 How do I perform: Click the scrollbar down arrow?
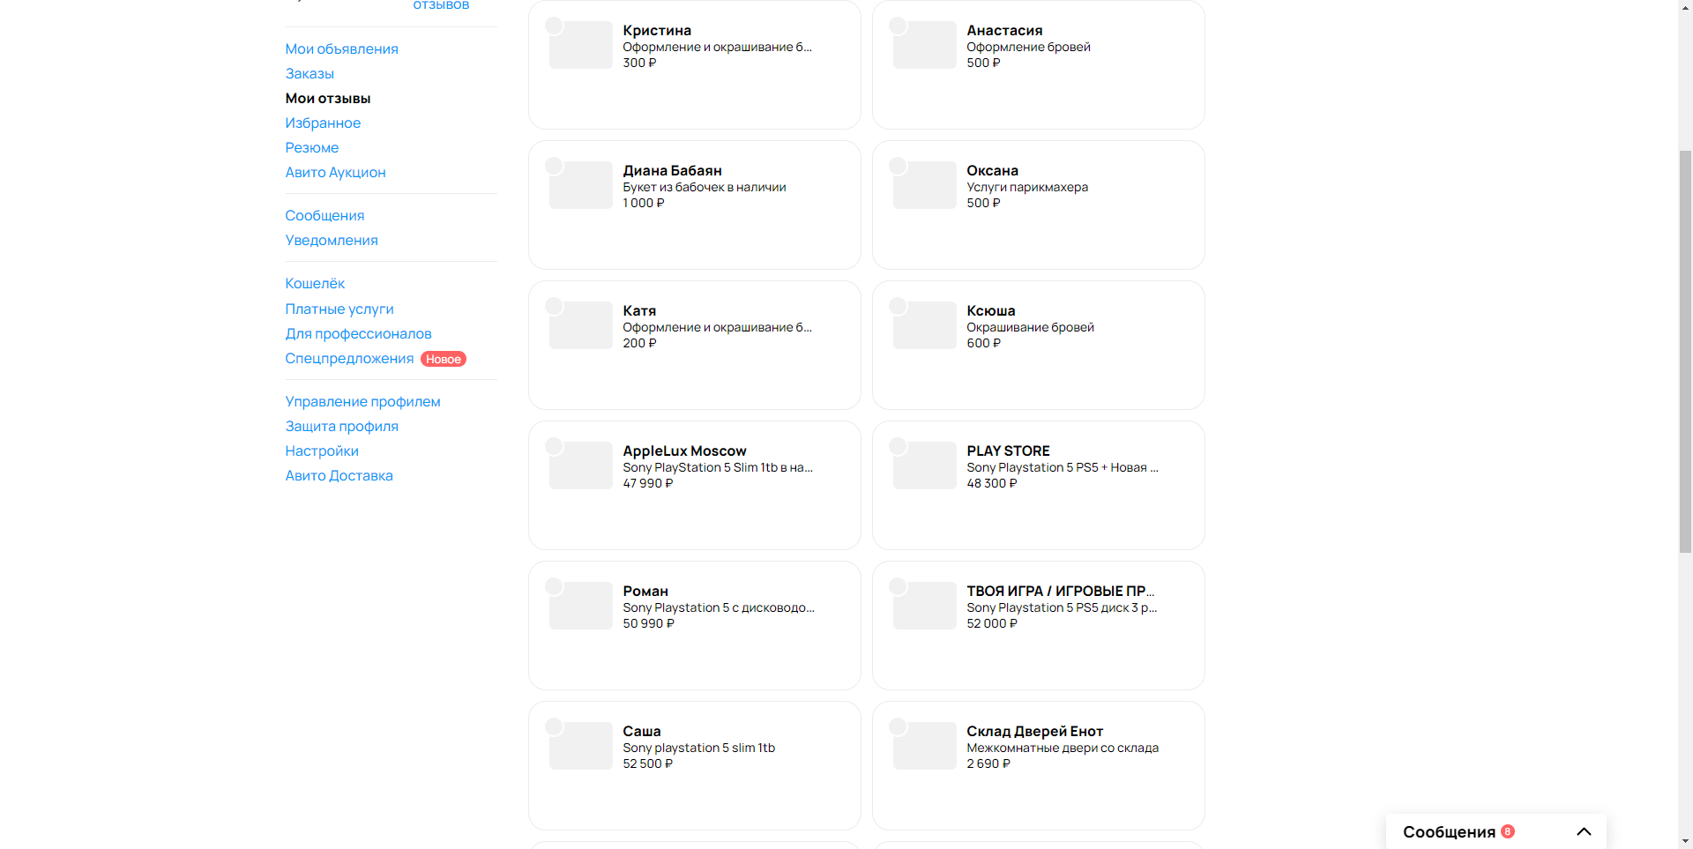[1685, 841]
